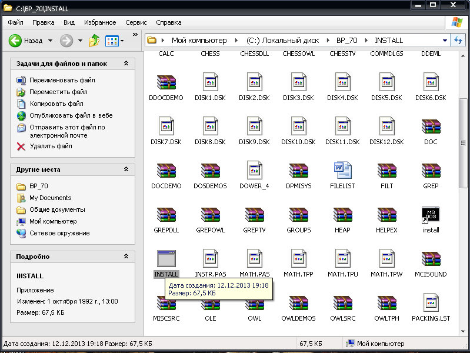This screenshot has width=470, height=353.
Task: Collapse the Другие места panel
Action: pyautogui.click(x=126, y=169)
